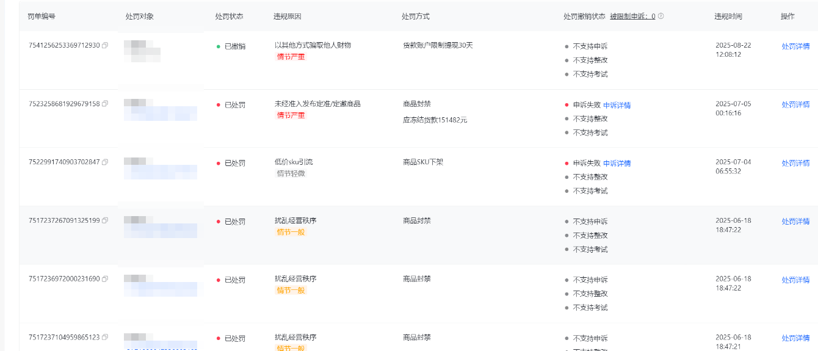Screen dimensions: 818x351
Task: Click 情节轻微 tag under 低价sku引流
Action: tap(291, 173)
